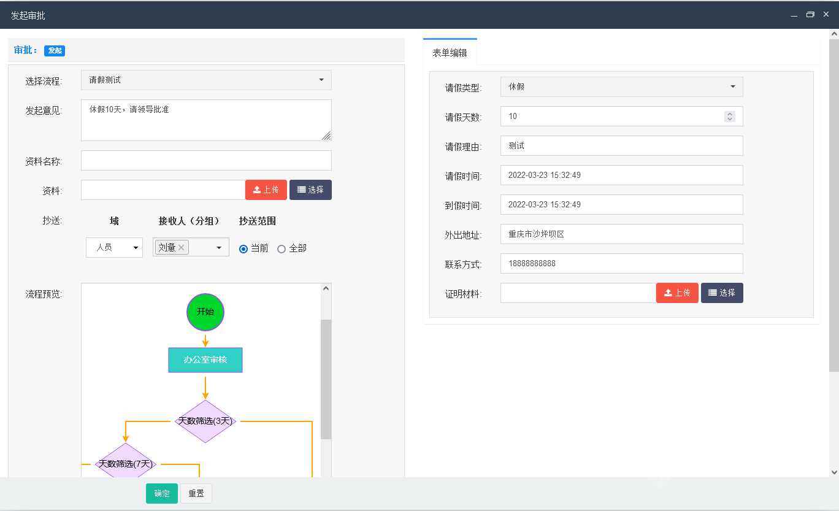
Task: Click the 开始 node in flow preview
Action: [x=205, y=312]
